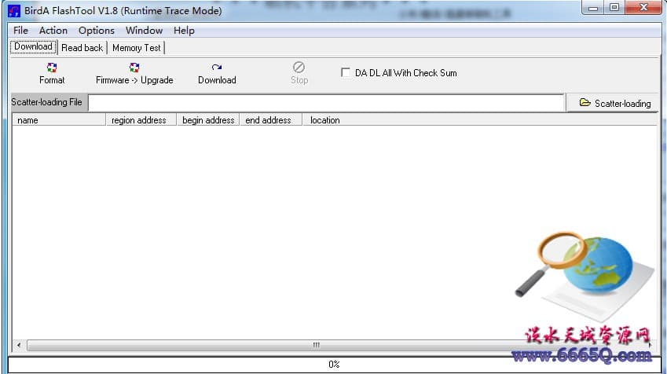Click the region address column header
This screenshot has height=374, width=667.
click(141, 120)
